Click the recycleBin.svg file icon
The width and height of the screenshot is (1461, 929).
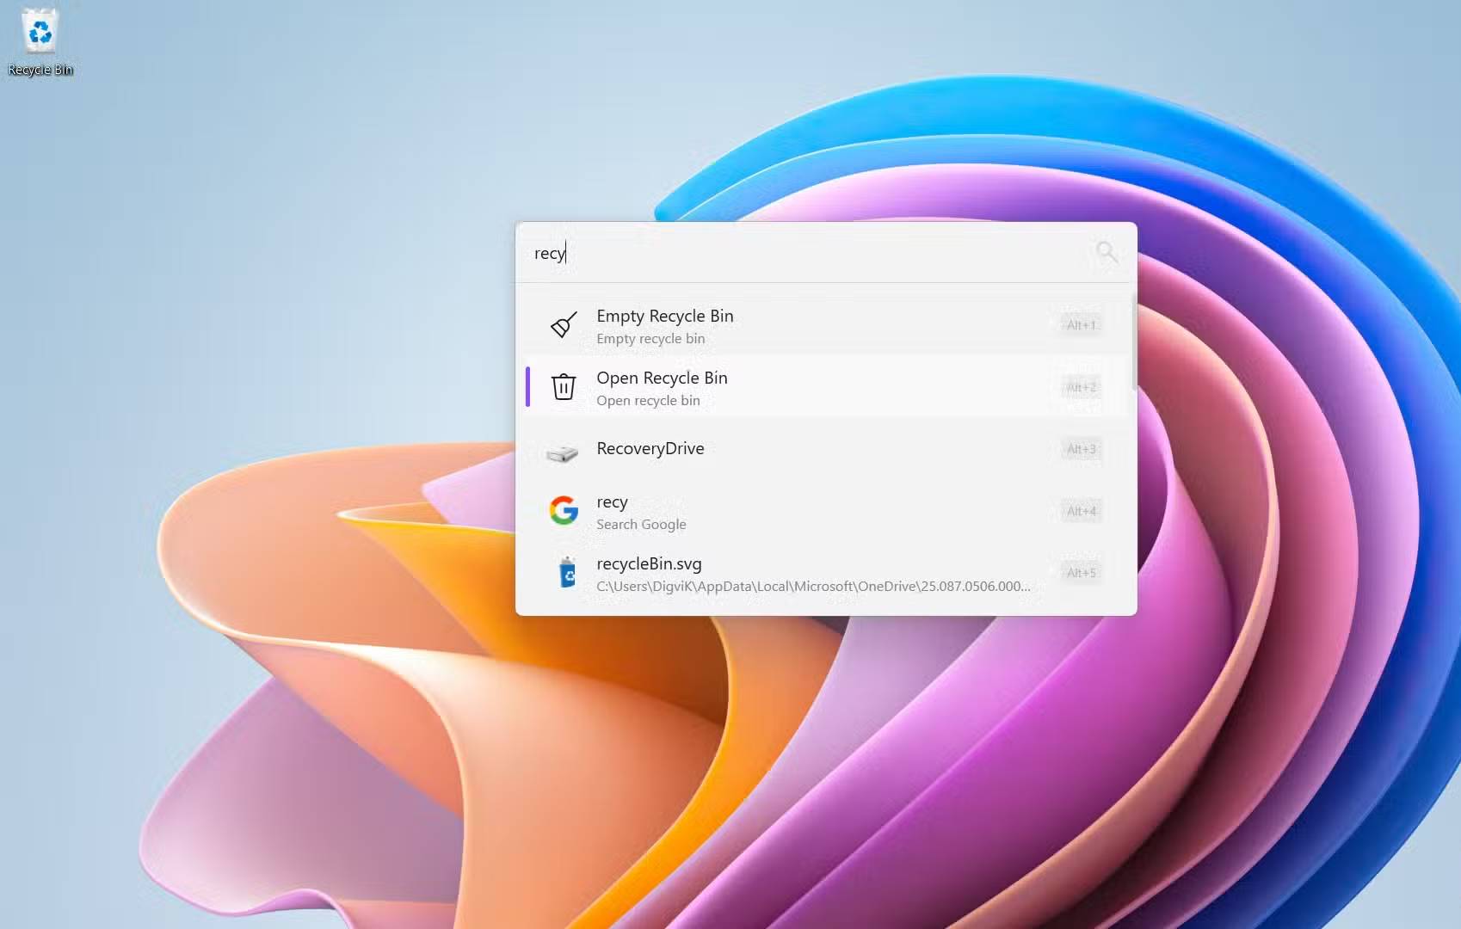(565, 572)
